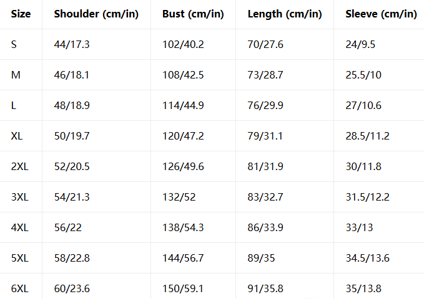Select the Shoulder (cm/in) header cell
Screen dimensions: 424x299
(x=96, y=14)
